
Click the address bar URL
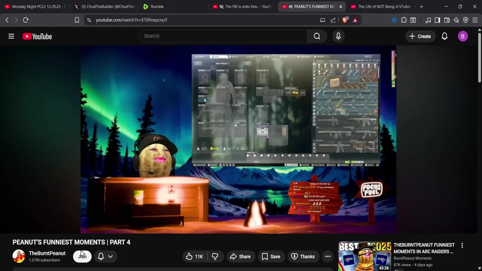[x=131, y=20]
